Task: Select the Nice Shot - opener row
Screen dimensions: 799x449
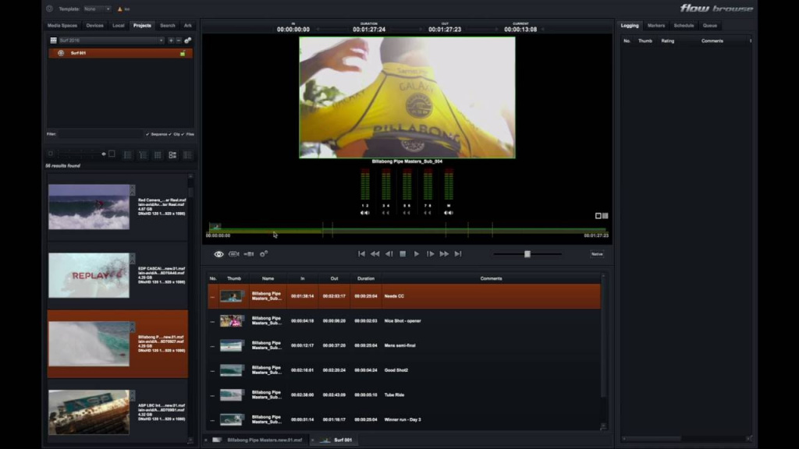Action: [x=404, y=320]
